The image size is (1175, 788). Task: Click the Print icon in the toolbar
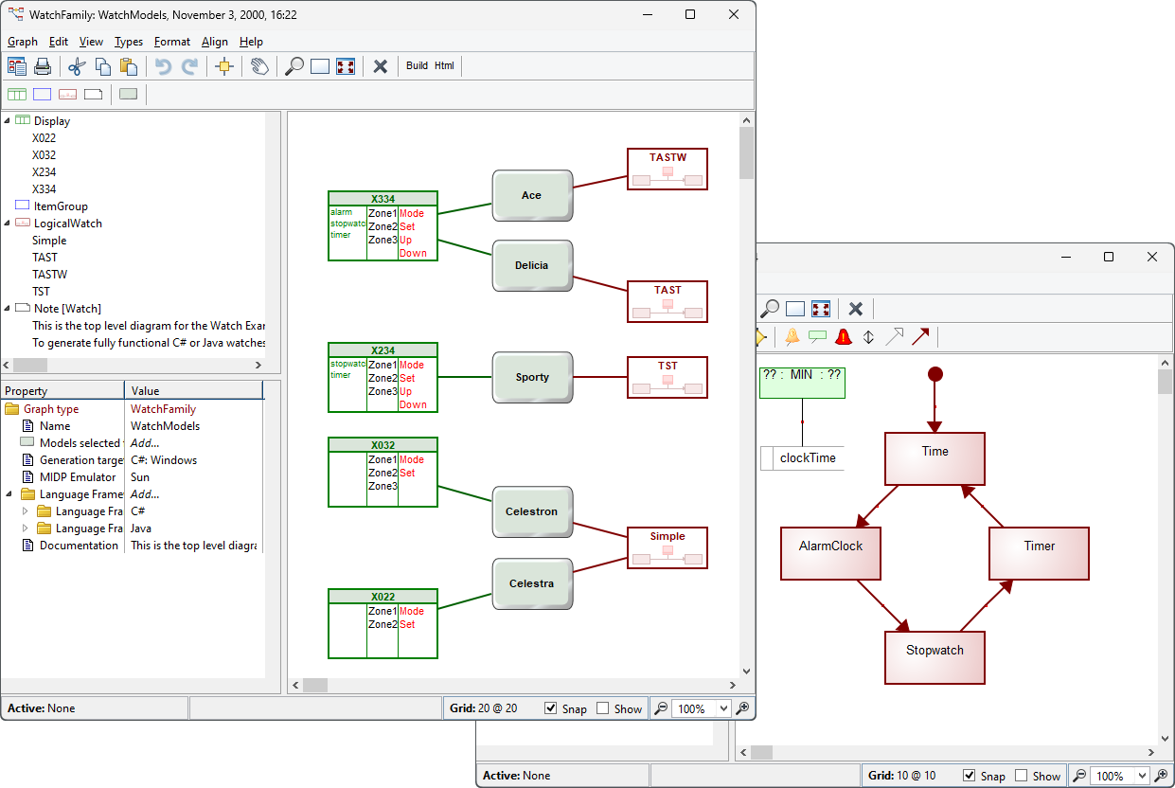click(x=43, y=66)
